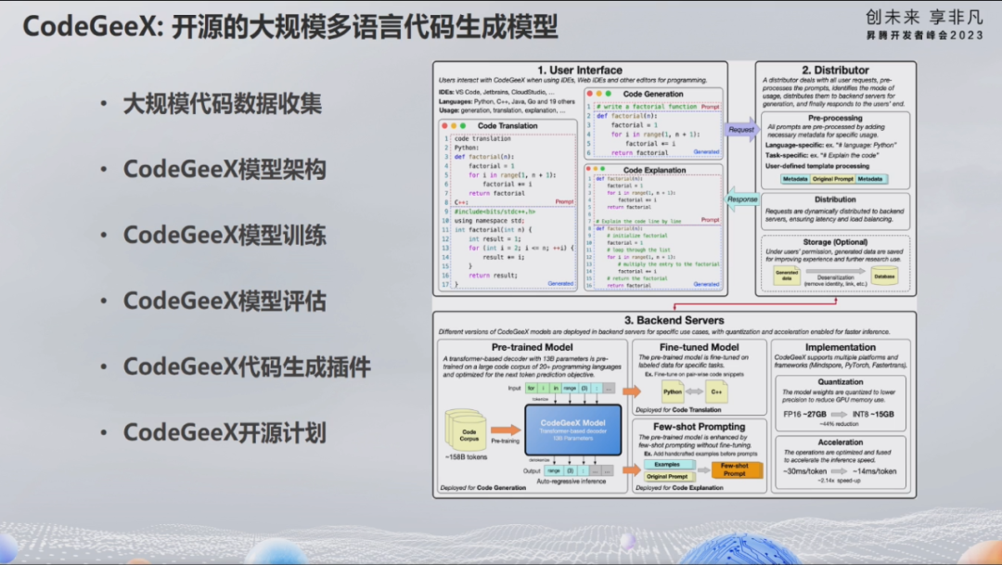Click the 'Acceleration' heading
1002x565 pixels.
click(841, 443)
